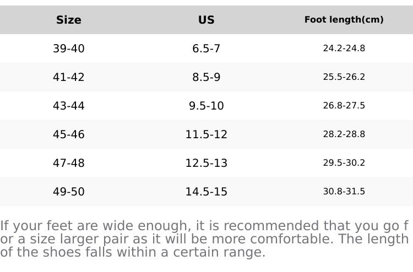Select the 39-40 size cell
The height and width of the screenshot is (272, 413).
(69, 48)
